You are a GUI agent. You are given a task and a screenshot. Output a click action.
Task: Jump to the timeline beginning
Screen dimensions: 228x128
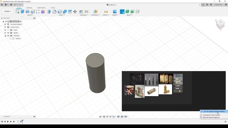pyautogui.click(x=2, y=122)
